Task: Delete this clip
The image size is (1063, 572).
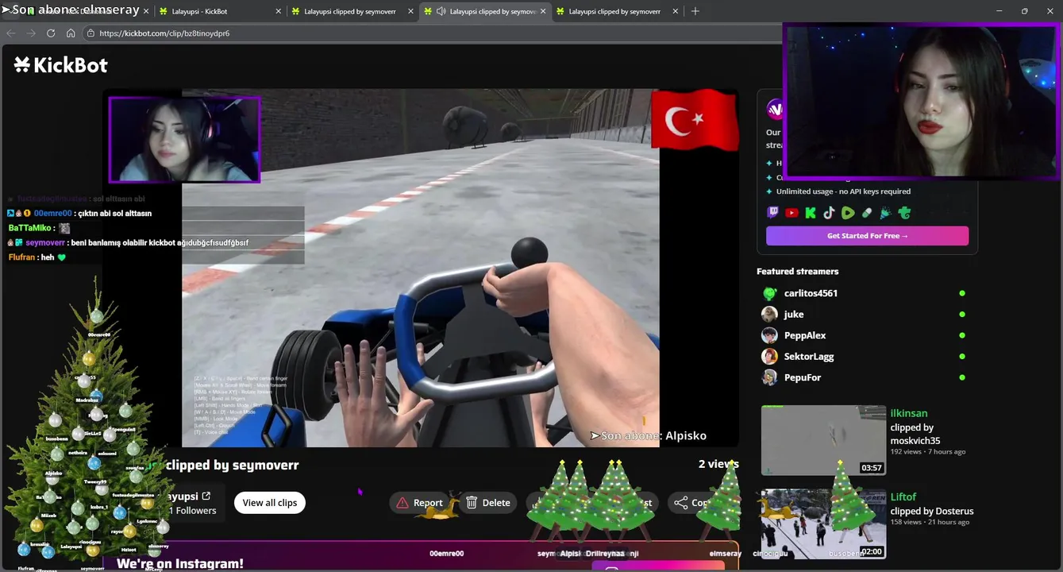Action: (487, 503)
